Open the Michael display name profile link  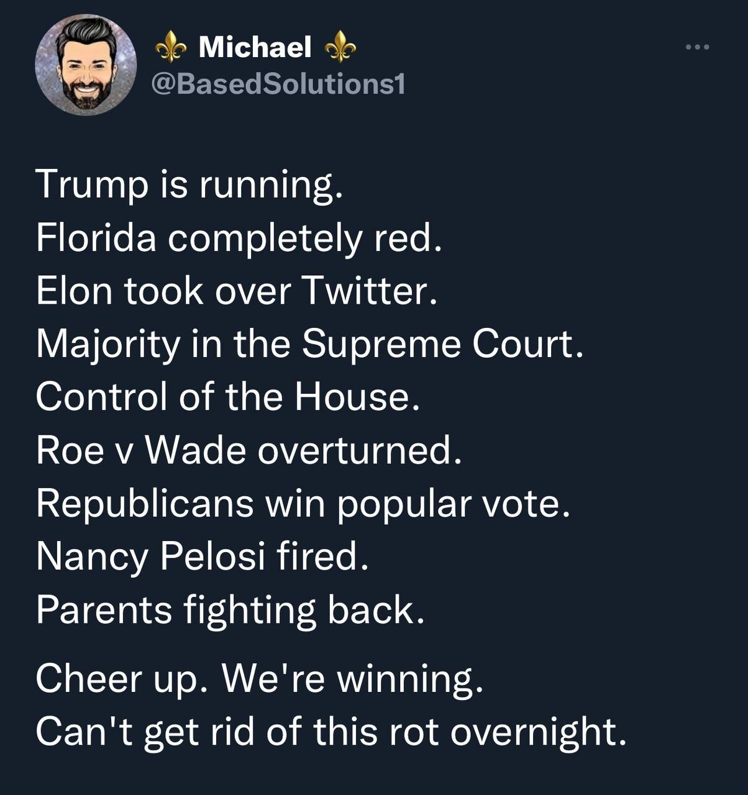(255, 47)
